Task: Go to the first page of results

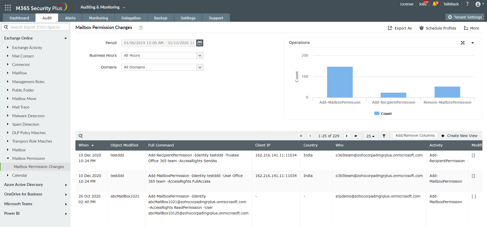Action: [301, 136]
